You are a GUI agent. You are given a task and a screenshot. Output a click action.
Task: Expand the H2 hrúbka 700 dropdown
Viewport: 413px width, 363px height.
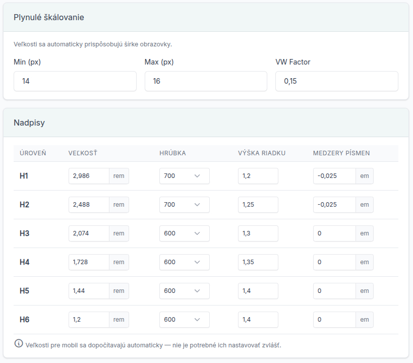185,205
